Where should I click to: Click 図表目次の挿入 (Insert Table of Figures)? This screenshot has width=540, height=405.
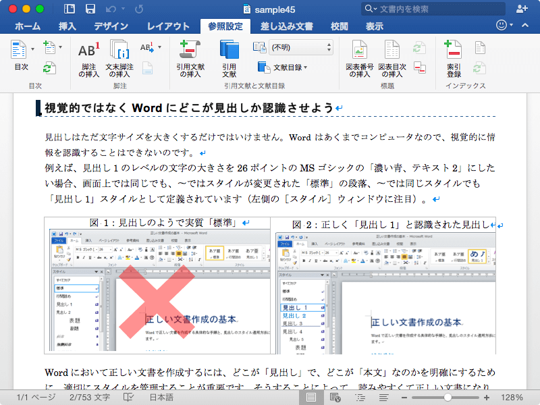click(392, 59)
